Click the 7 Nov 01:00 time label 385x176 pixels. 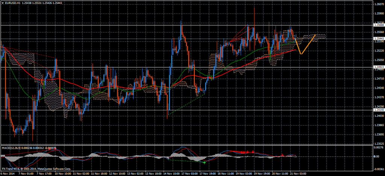[26, 173]
